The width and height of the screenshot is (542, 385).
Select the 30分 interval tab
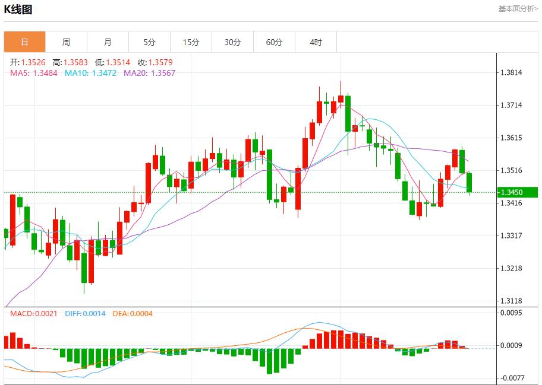coord(232,42)
